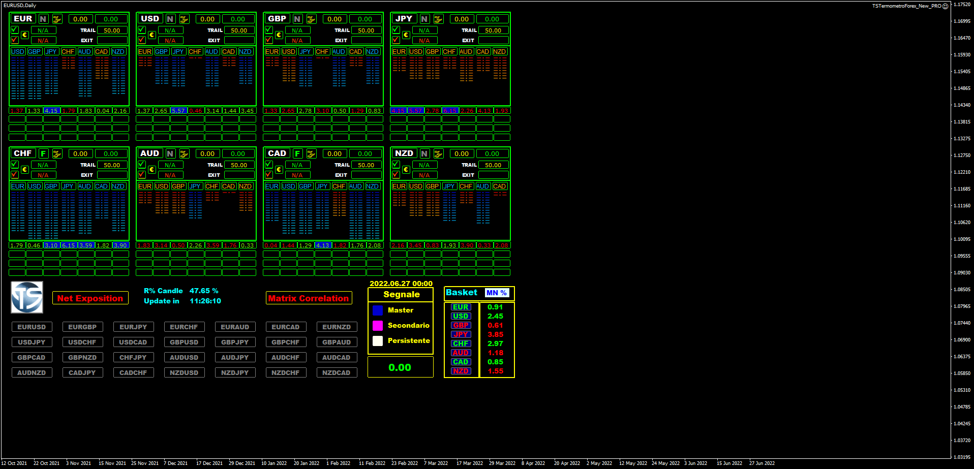Click the NZDCAD pair button
Image resolution: width=974 pixels, height=469 pixels.
[x=337, y=372]
